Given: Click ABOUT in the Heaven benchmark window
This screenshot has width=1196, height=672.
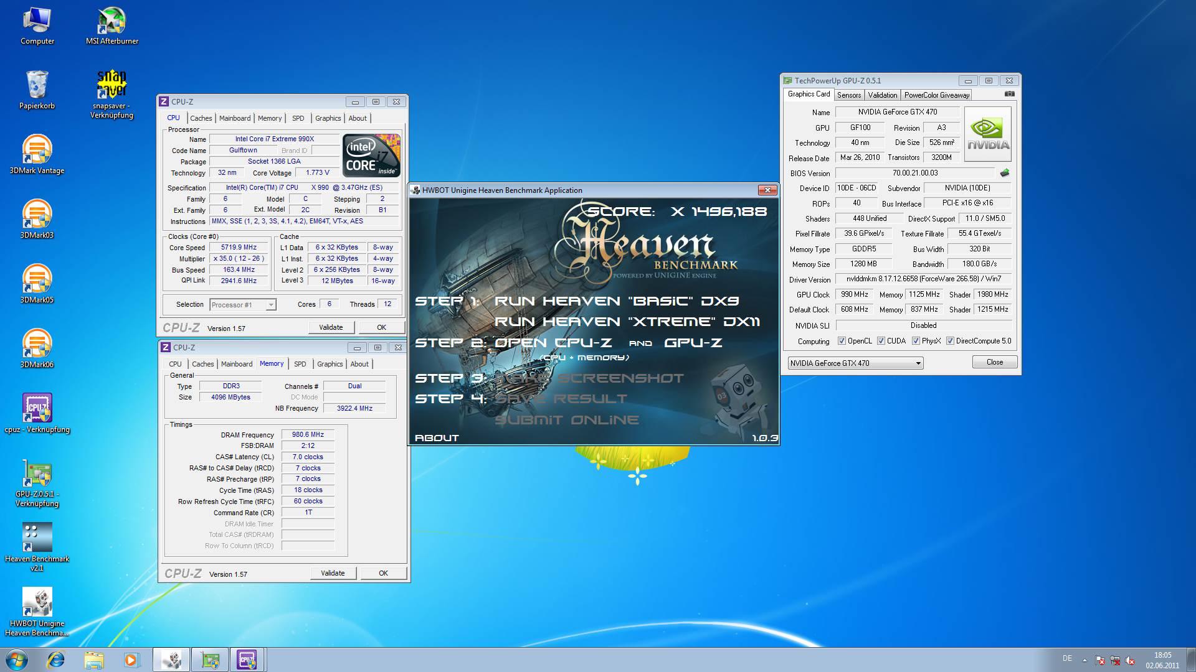Looking at the screenshot, I should coord(437,438).
